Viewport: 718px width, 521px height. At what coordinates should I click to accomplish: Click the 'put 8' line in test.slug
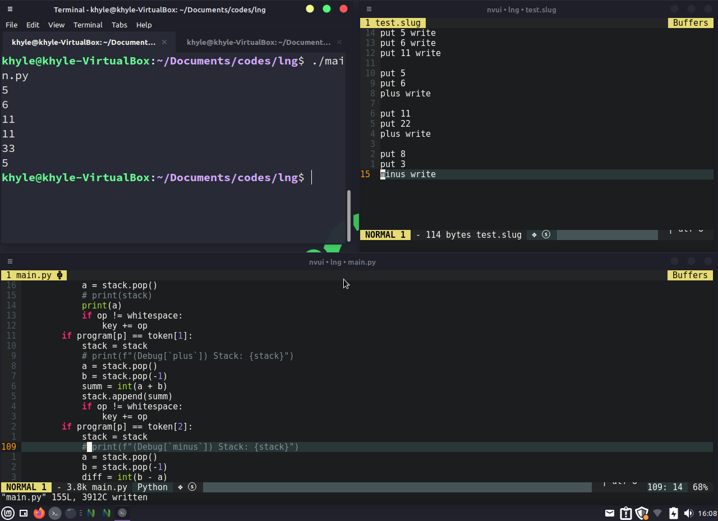[x=393, y=154]
